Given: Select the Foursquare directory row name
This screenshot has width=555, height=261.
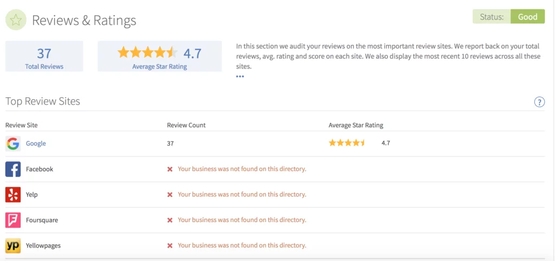Looking at the screenshot, I should click(42, 220).
